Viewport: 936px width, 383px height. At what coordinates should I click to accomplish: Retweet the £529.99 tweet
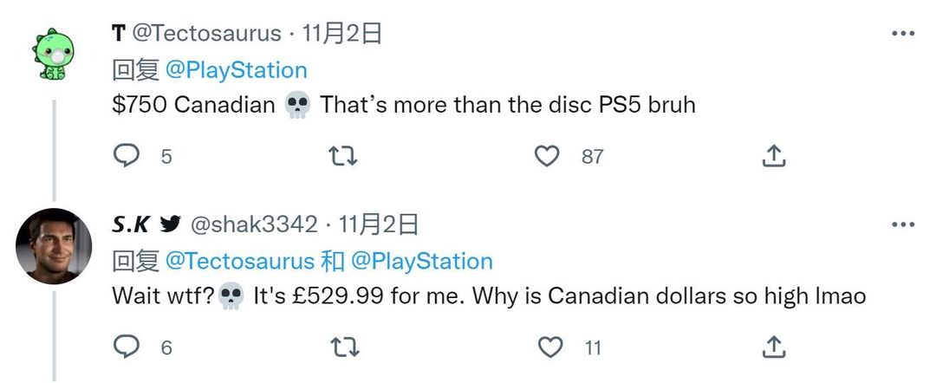[x=345, y=347]
